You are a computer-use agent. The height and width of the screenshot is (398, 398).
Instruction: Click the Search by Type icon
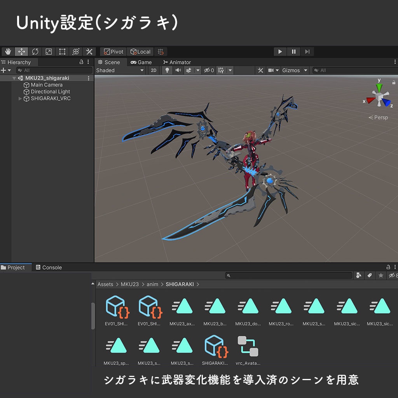(x=359, y=276)
